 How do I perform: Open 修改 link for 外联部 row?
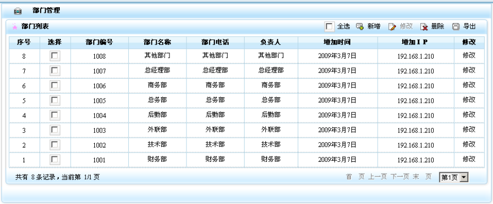tap(469, 129)
